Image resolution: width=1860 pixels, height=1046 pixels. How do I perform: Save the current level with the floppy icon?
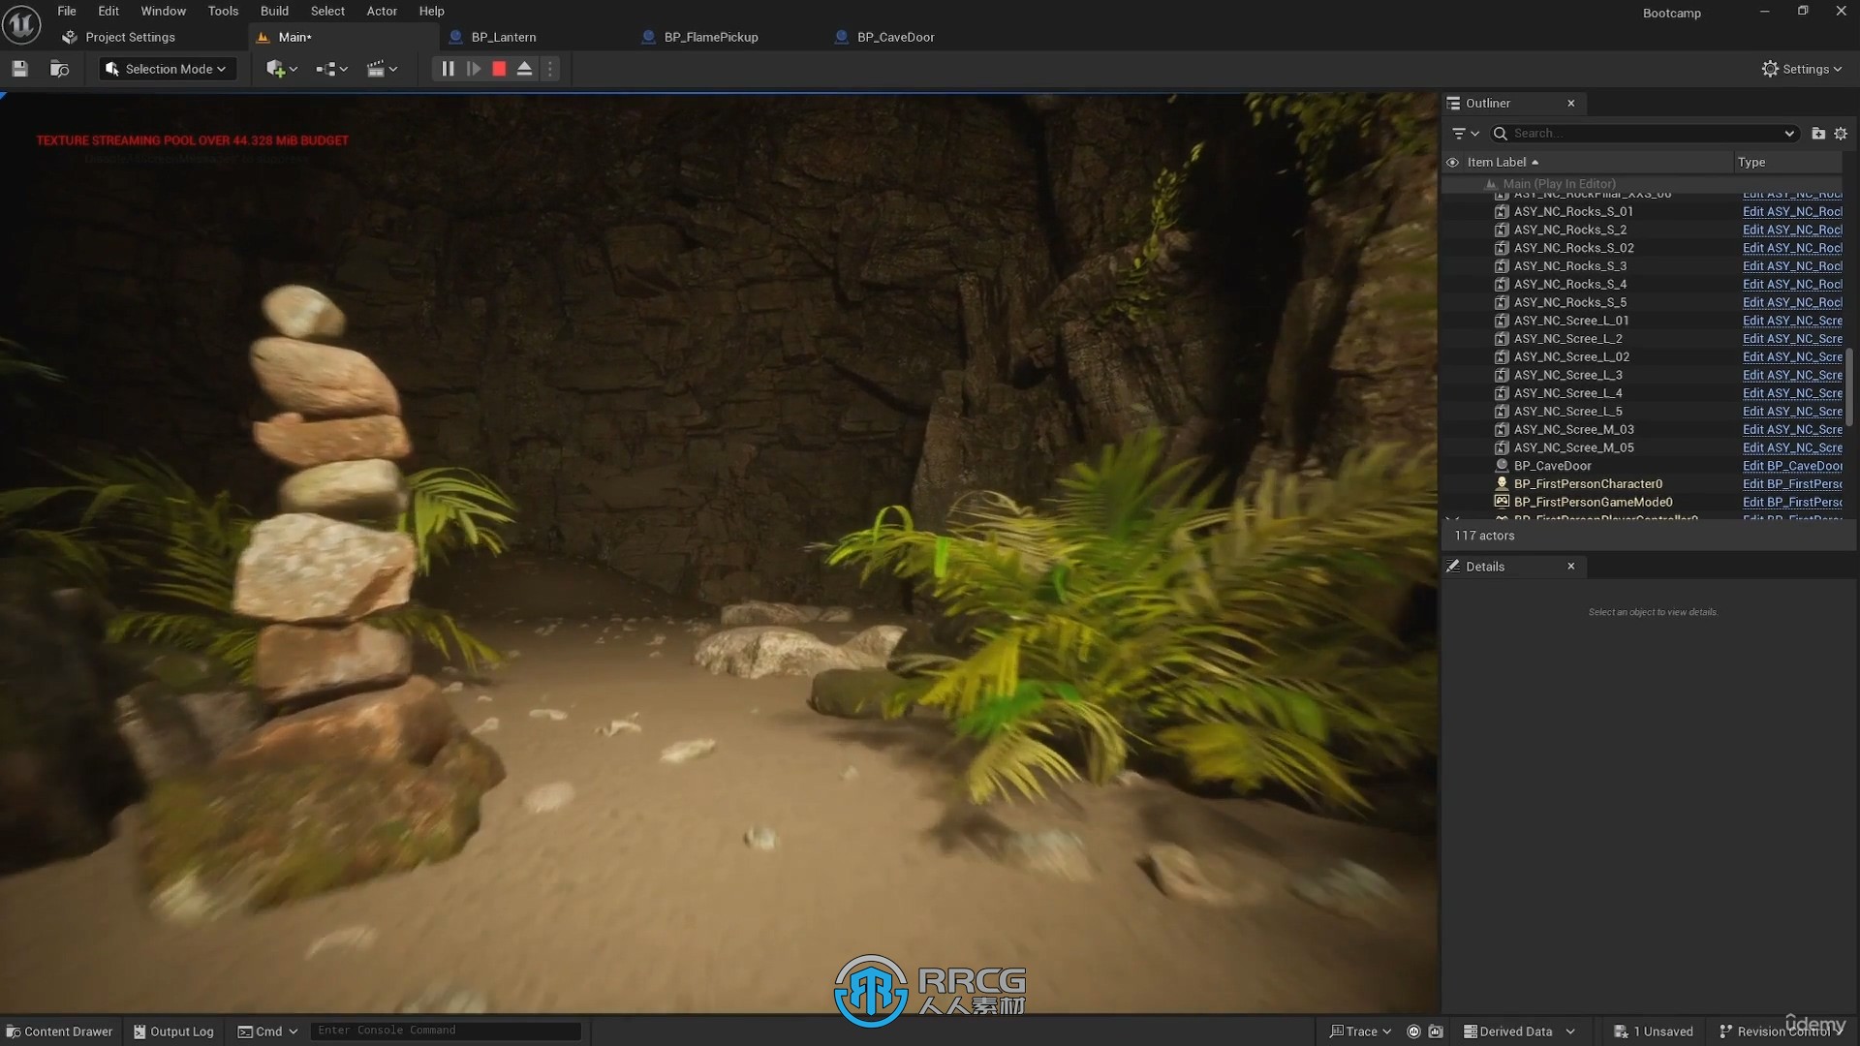click(19, 69)
